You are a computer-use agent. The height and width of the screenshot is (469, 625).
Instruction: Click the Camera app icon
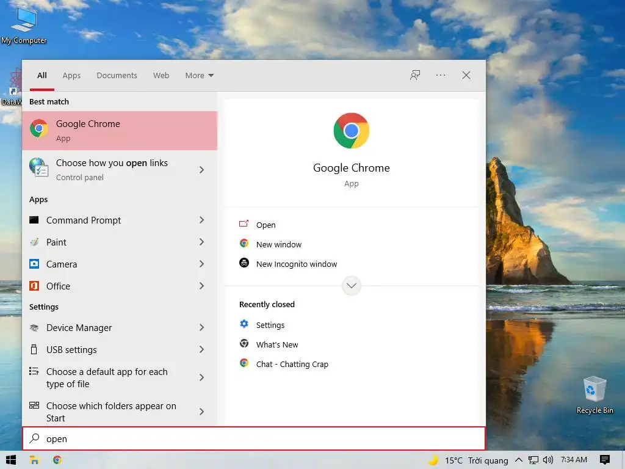click(x=34, y=264)
